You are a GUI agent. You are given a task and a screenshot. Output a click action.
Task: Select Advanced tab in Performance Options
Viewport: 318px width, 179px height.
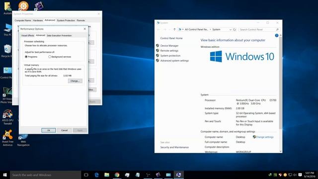40,35
